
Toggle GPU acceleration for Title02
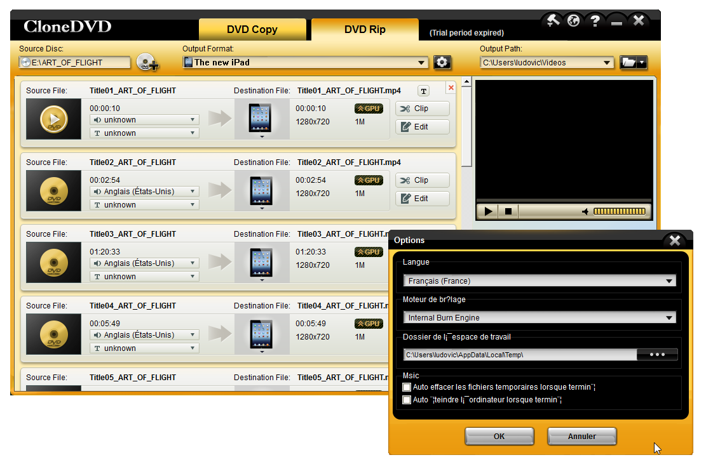point(369,180)
